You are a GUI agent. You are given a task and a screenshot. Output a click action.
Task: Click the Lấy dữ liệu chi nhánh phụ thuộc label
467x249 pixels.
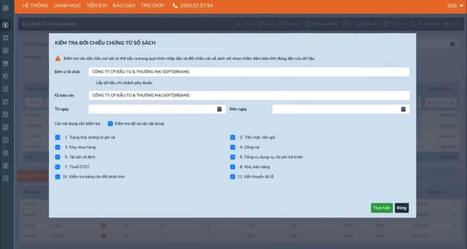[125, 83]
